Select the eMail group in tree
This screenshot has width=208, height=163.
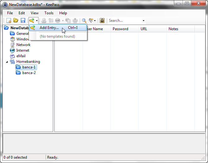[x=21, y=56]
